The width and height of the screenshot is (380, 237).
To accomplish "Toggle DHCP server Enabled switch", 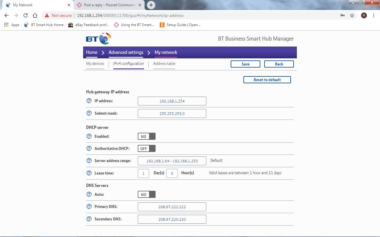I will [146, 136].
